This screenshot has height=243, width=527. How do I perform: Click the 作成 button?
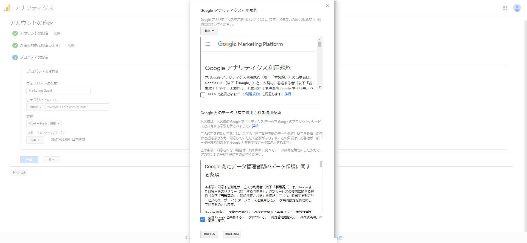(x=29, y=160)
